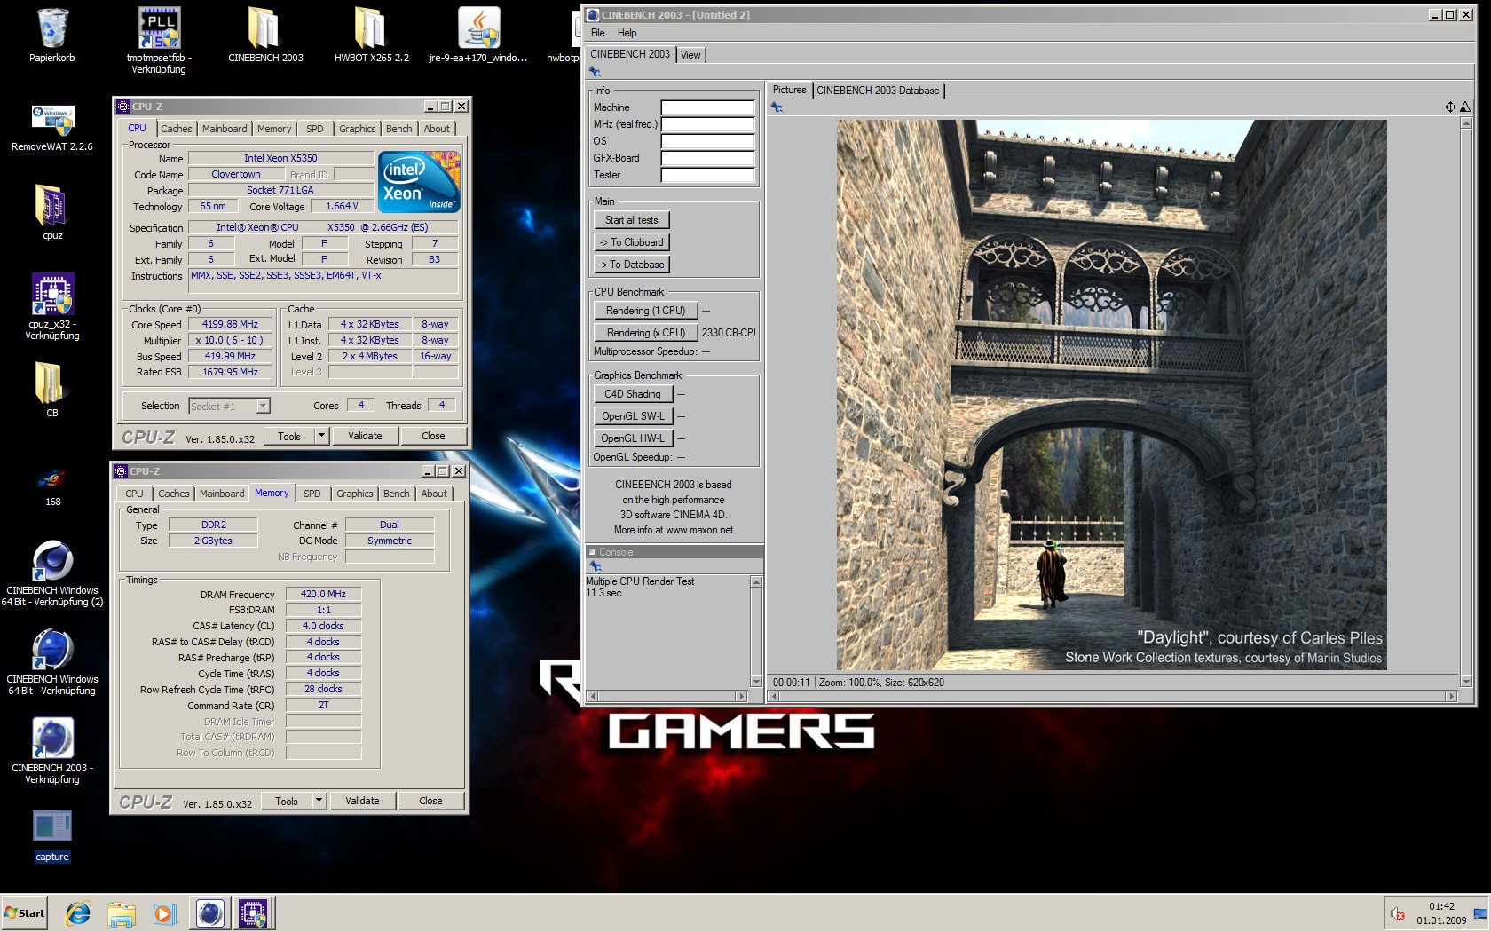The width and height of the screenshot is (1491, 932).
Task: Open Internet Explorer from the taskbar
Action: (78, 913)
